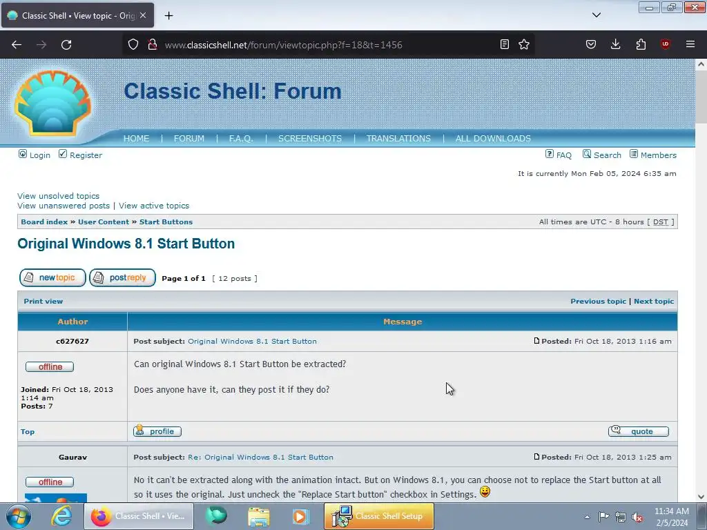Open the SCREENSHOTS navigation item

point(310,139)
